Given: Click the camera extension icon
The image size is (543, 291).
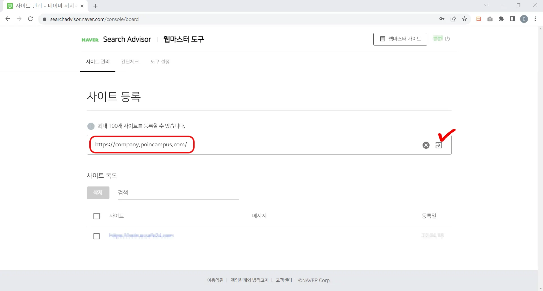Looking at the screenshot, I should pyautogui.click(x=490, y=19).
